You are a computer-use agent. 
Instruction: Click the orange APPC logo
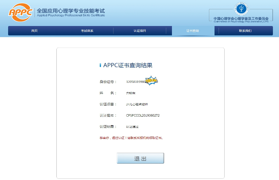[x=21, y=12]
